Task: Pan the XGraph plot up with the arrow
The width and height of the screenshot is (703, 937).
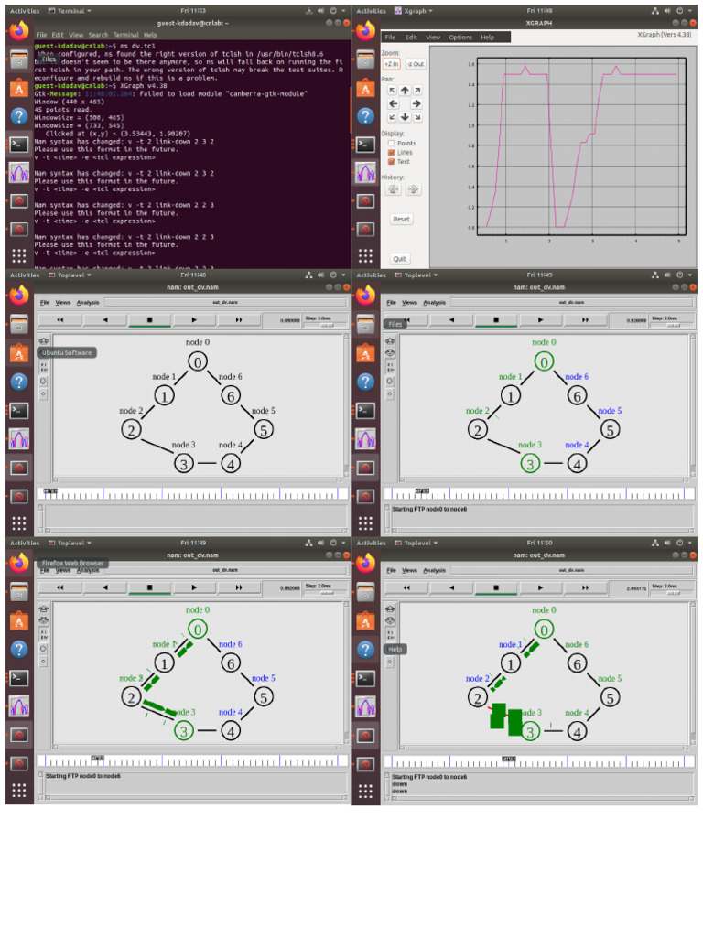Action: [405, 91]
